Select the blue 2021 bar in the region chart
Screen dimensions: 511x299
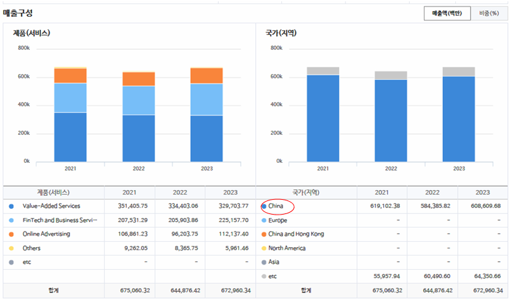pyautogui.click(x=323, y=118)
